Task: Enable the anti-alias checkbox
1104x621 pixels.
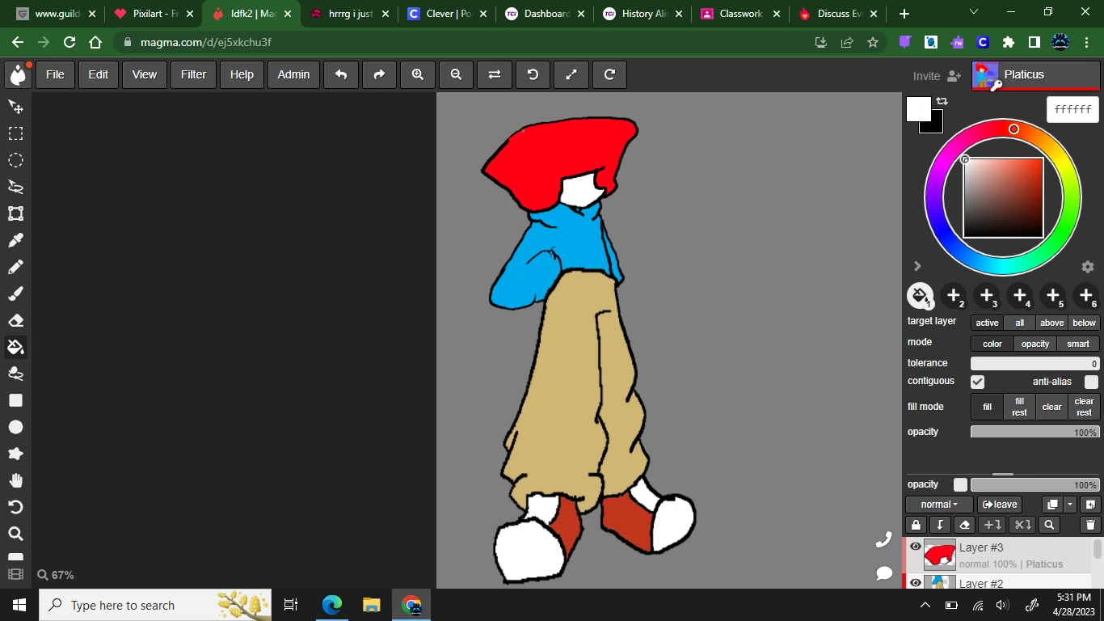Action: coord(1091,382)
